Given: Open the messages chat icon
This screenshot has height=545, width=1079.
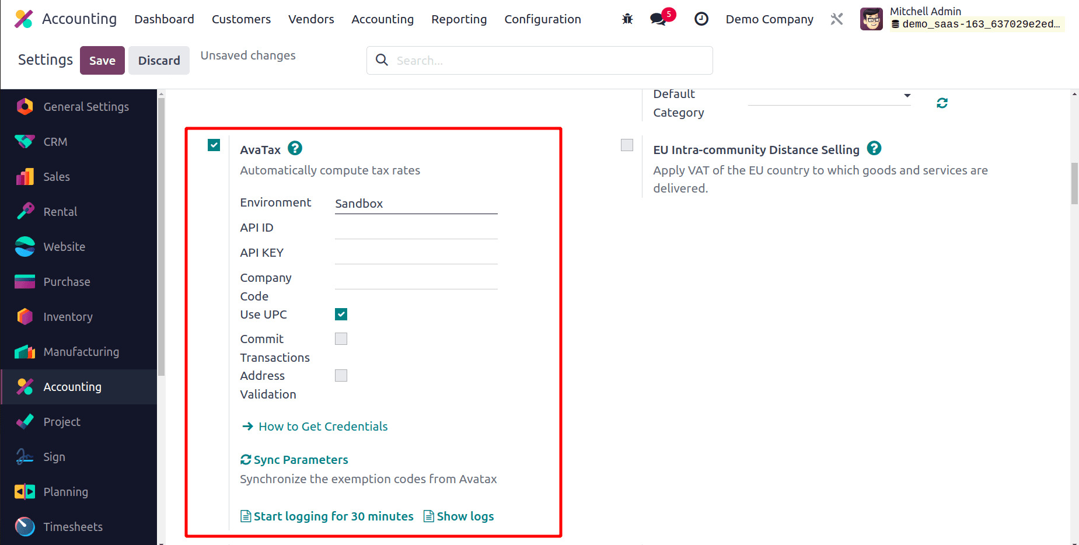Looking at the screenshot, I should pyautogui.click(x=658, y=19).
